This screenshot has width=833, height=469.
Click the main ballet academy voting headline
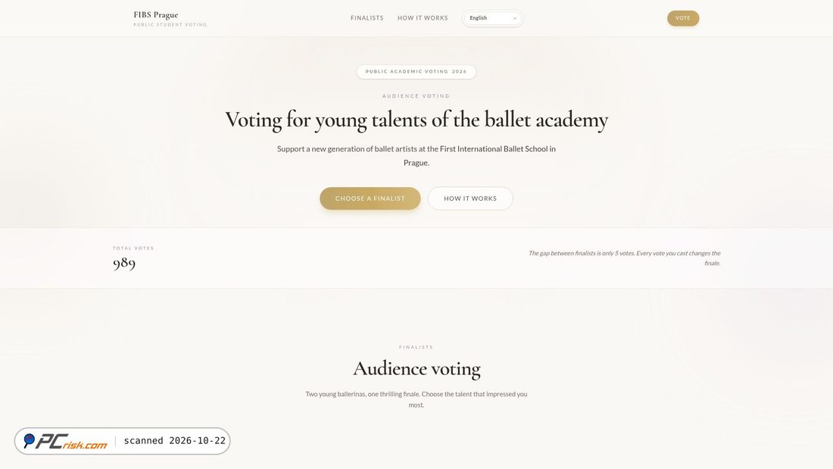416,120
